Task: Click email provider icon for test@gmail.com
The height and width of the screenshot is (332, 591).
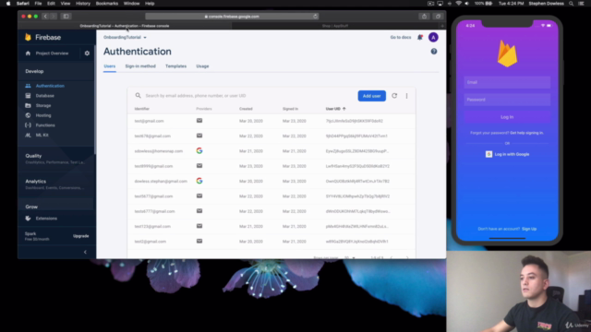Action: pyautogui.click(x=199, y=121)
